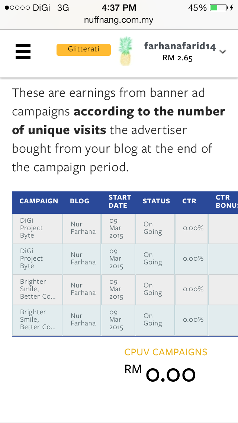Tap the RM 2.65 account balance

(177, 58)
